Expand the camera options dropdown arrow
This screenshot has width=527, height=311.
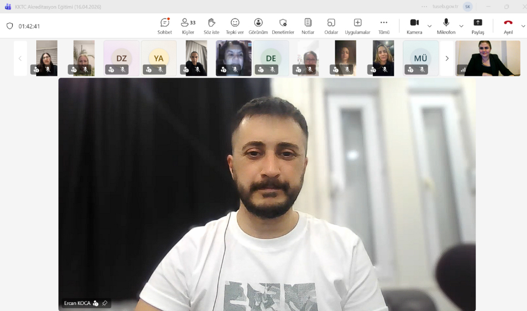[x=429, y=26]
